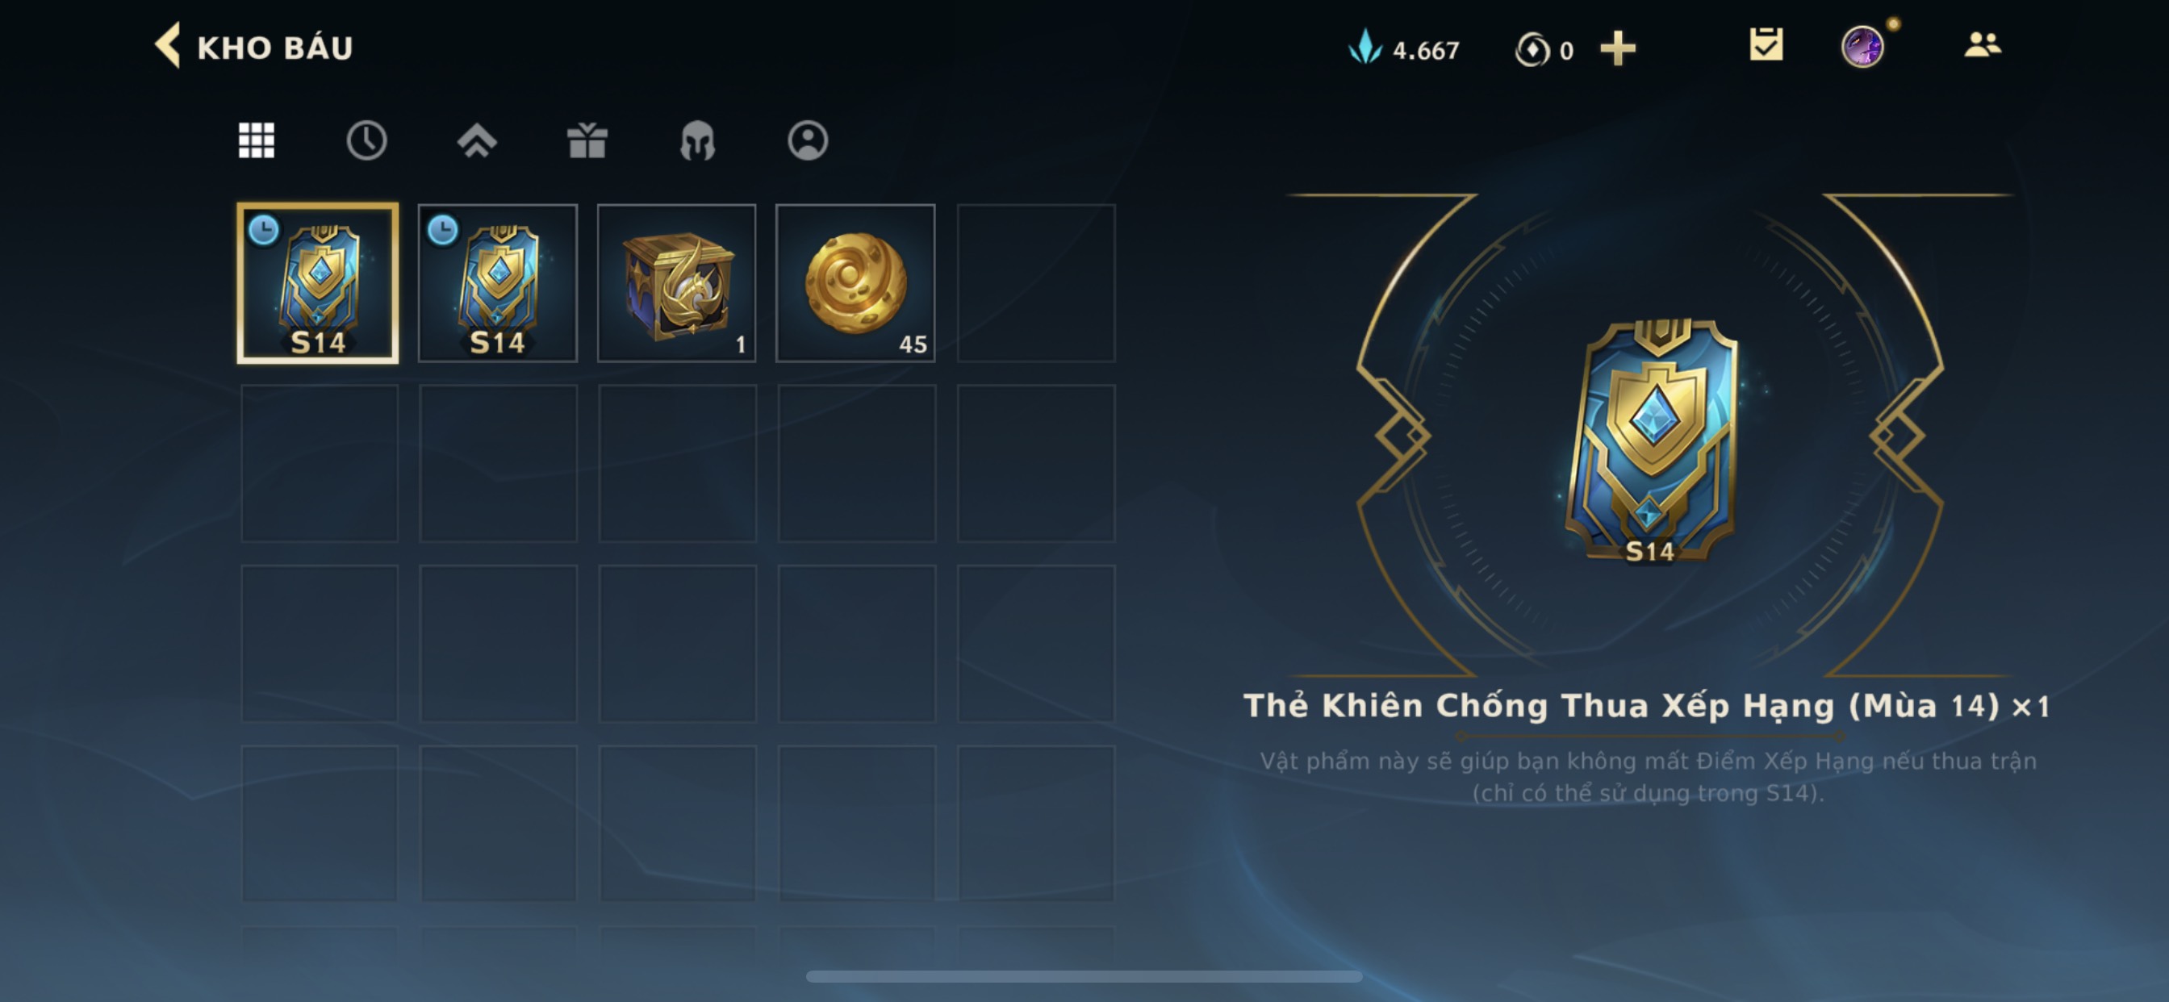The height and width of the screenshot is (1002, 2169).
Task: Select the first S14 shield card
Action: pos(317,284)
